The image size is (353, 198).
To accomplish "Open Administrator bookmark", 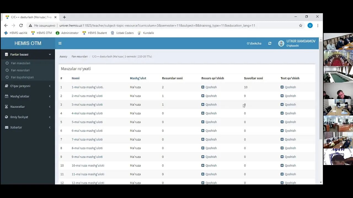I will [67, 33].
